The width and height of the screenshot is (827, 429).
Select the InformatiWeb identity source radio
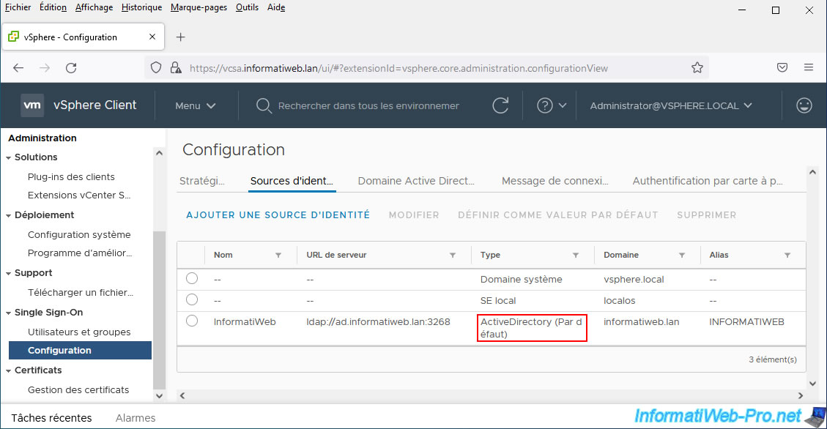tap(192, 321)
